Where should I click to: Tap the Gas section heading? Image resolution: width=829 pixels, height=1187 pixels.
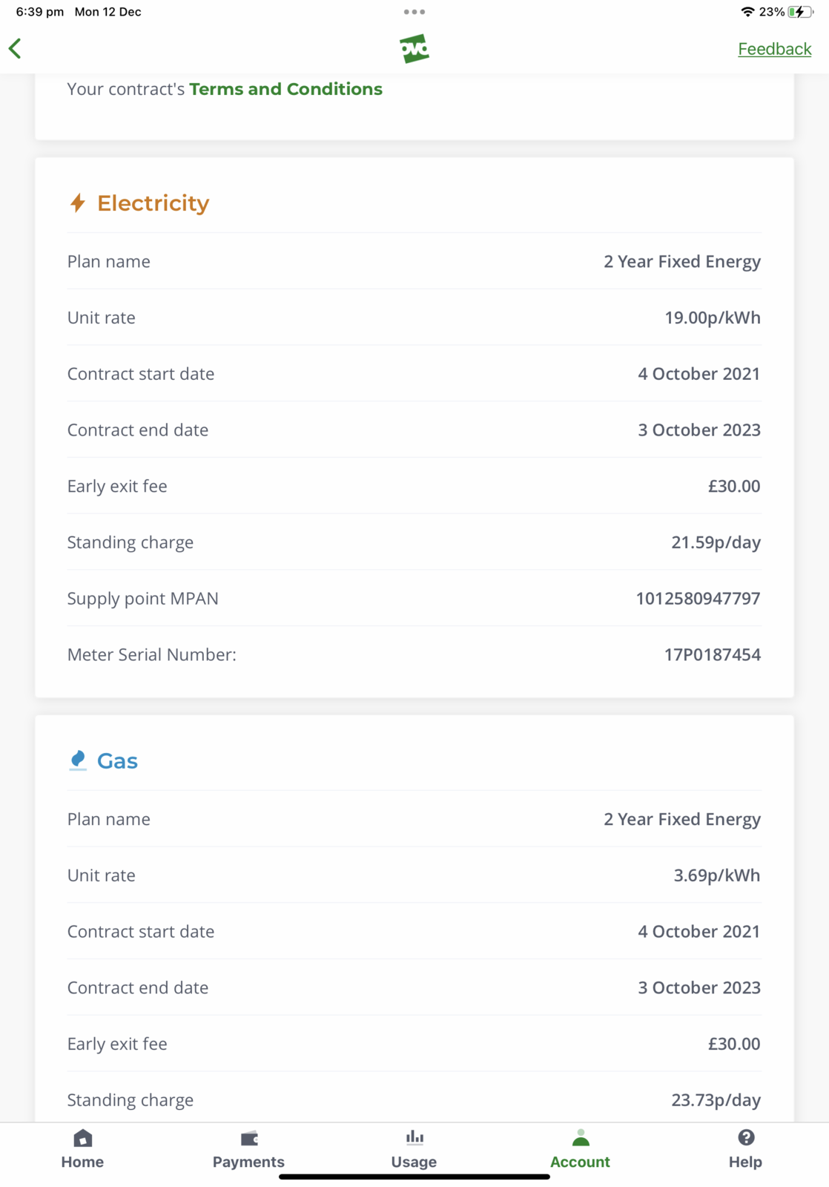117,761
